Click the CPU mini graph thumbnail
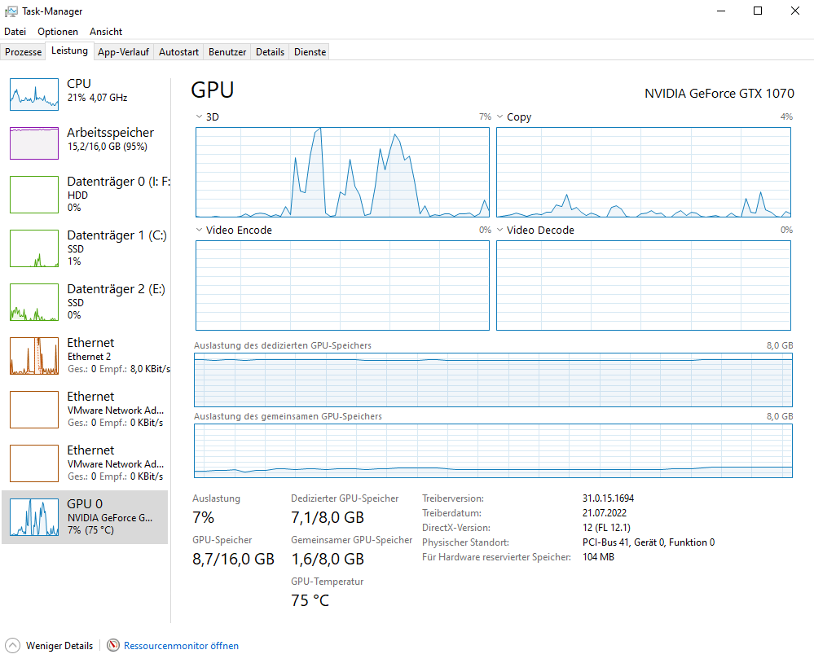Viewport: 814px width, 663px height. pos(34,94)
